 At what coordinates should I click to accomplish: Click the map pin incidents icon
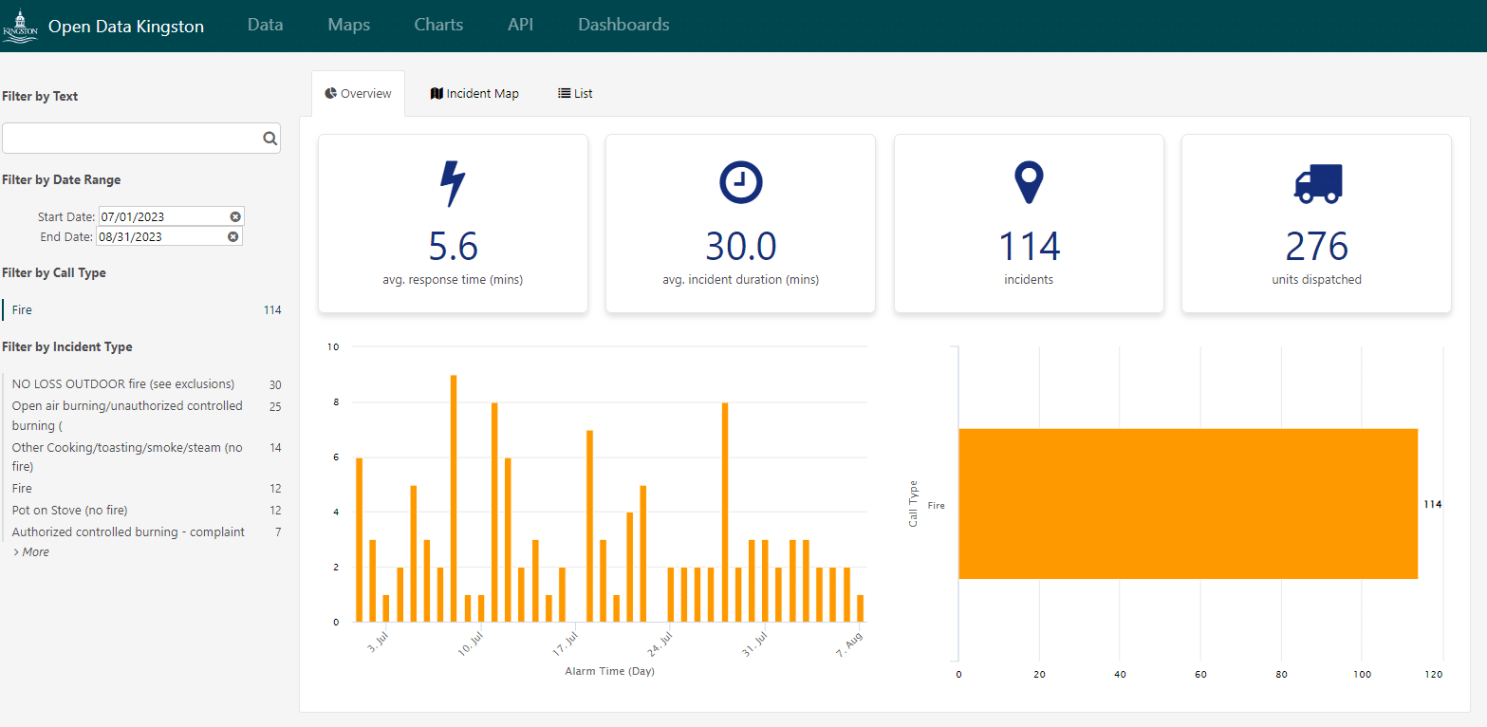click(x=1029, y=182)
